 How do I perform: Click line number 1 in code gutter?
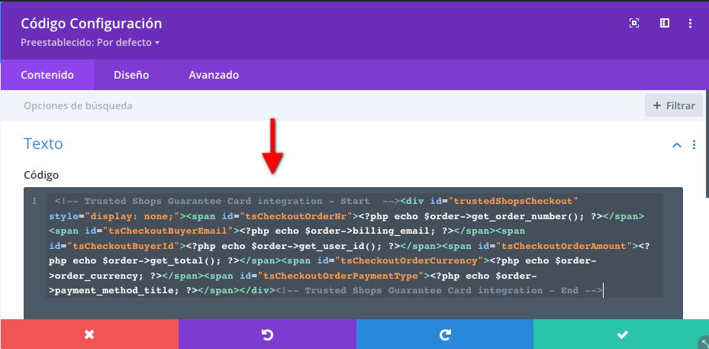pyautogui.click(x=34, y=201)
